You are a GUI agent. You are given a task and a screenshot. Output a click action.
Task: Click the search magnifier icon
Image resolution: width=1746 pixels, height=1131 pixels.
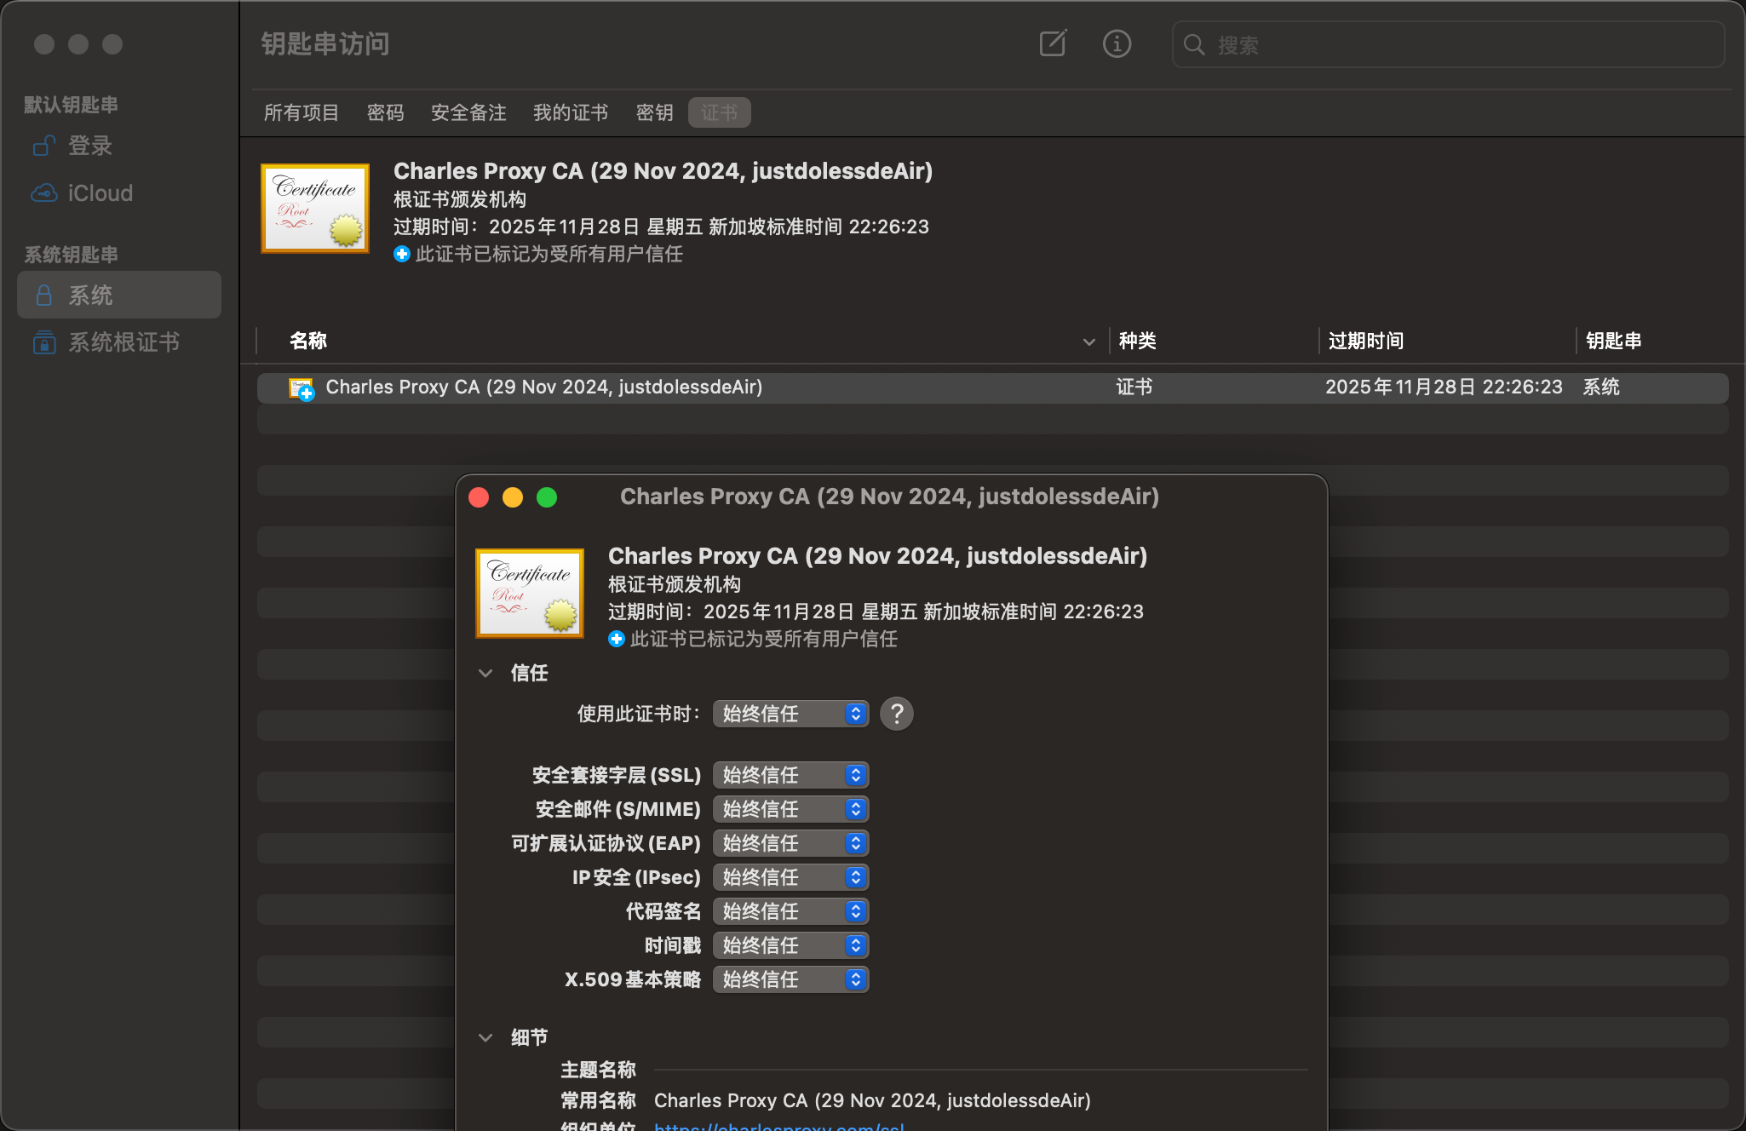tap(1194, 45)
